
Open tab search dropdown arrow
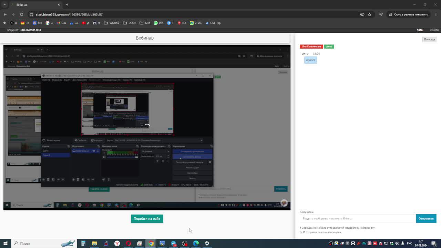[4, 4]
